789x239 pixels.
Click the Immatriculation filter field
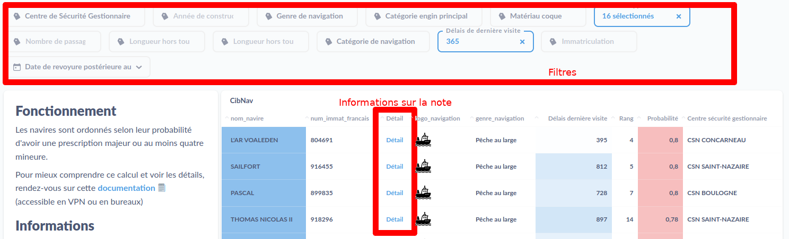click(x=589, y=42)
